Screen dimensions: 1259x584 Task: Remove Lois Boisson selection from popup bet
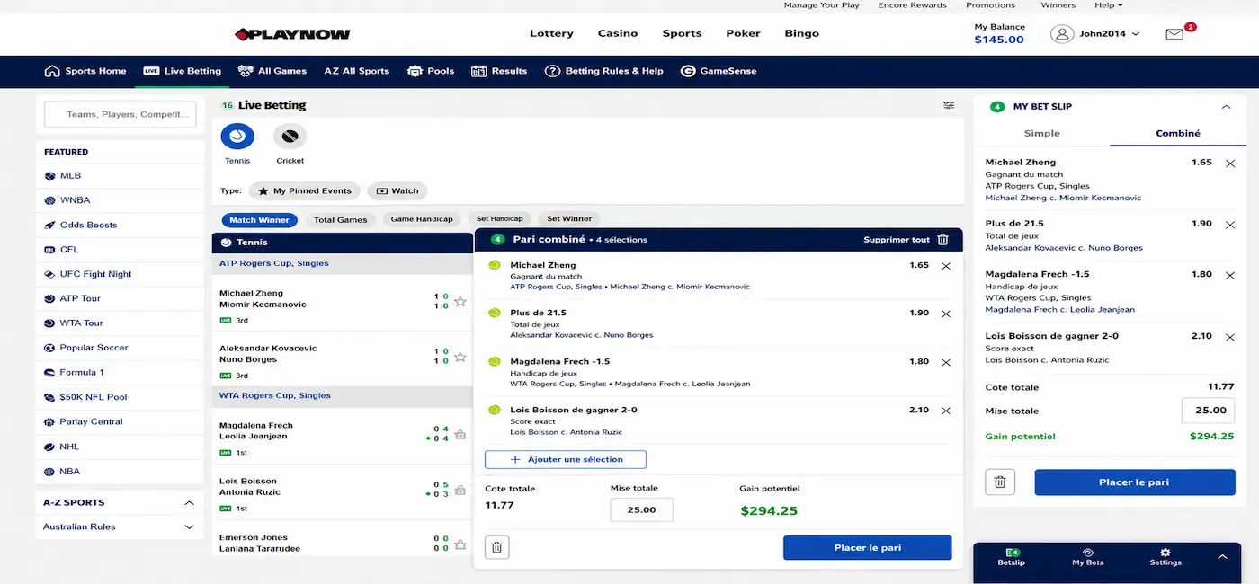tap(945, 411)
